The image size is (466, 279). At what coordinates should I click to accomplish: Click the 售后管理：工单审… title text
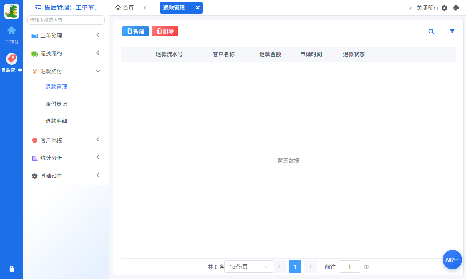point(72,7)
